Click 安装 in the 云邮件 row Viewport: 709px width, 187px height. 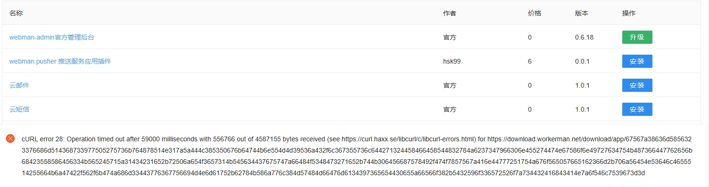(637, 85)
